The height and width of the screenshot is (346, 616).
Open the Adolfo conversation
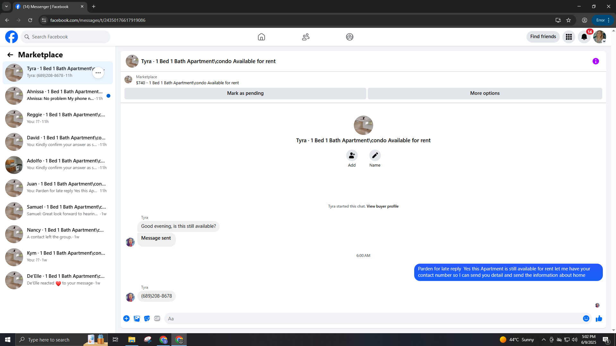58,165
